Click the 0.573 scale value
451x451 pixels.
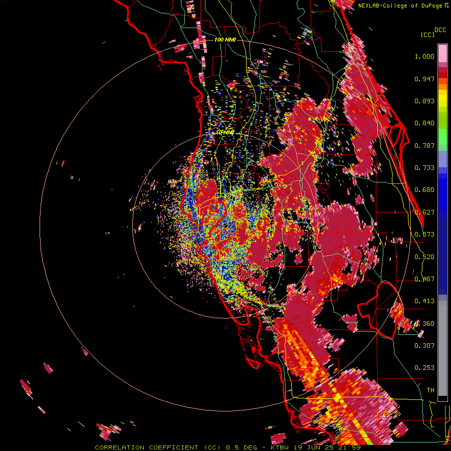(x=424, y=235)
